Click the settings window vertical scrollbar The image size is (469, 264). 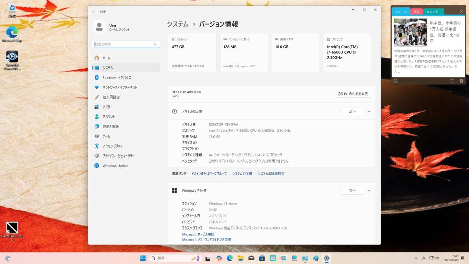(x=380, y=83)
